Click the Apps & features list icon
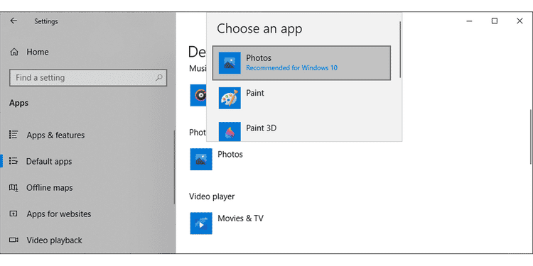The height and width of the screenshot is (266, 533). coord(14,135)
